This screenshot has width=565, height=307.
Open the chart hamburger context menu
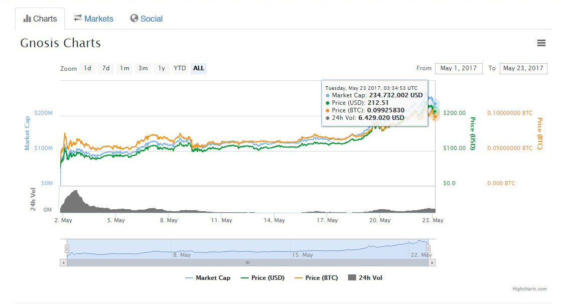(x=541, y=43)
